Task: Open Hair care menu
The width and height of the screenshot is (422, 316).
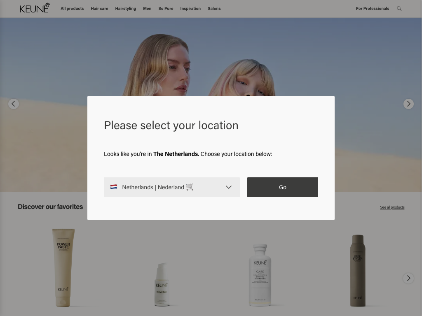Action: (x=99, y=9)
